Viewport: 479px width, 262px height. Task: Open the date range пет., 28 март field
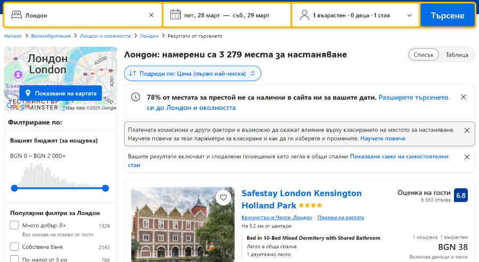(227, 15)
